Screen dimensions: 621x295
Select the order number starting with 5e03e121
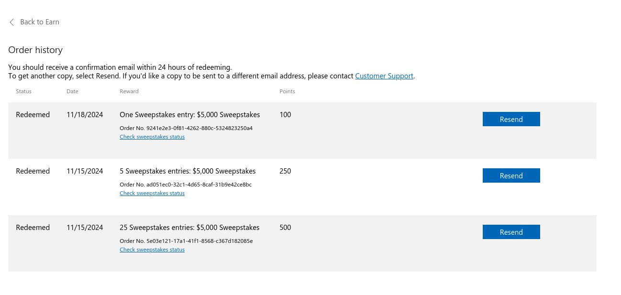tap(200, 241)
